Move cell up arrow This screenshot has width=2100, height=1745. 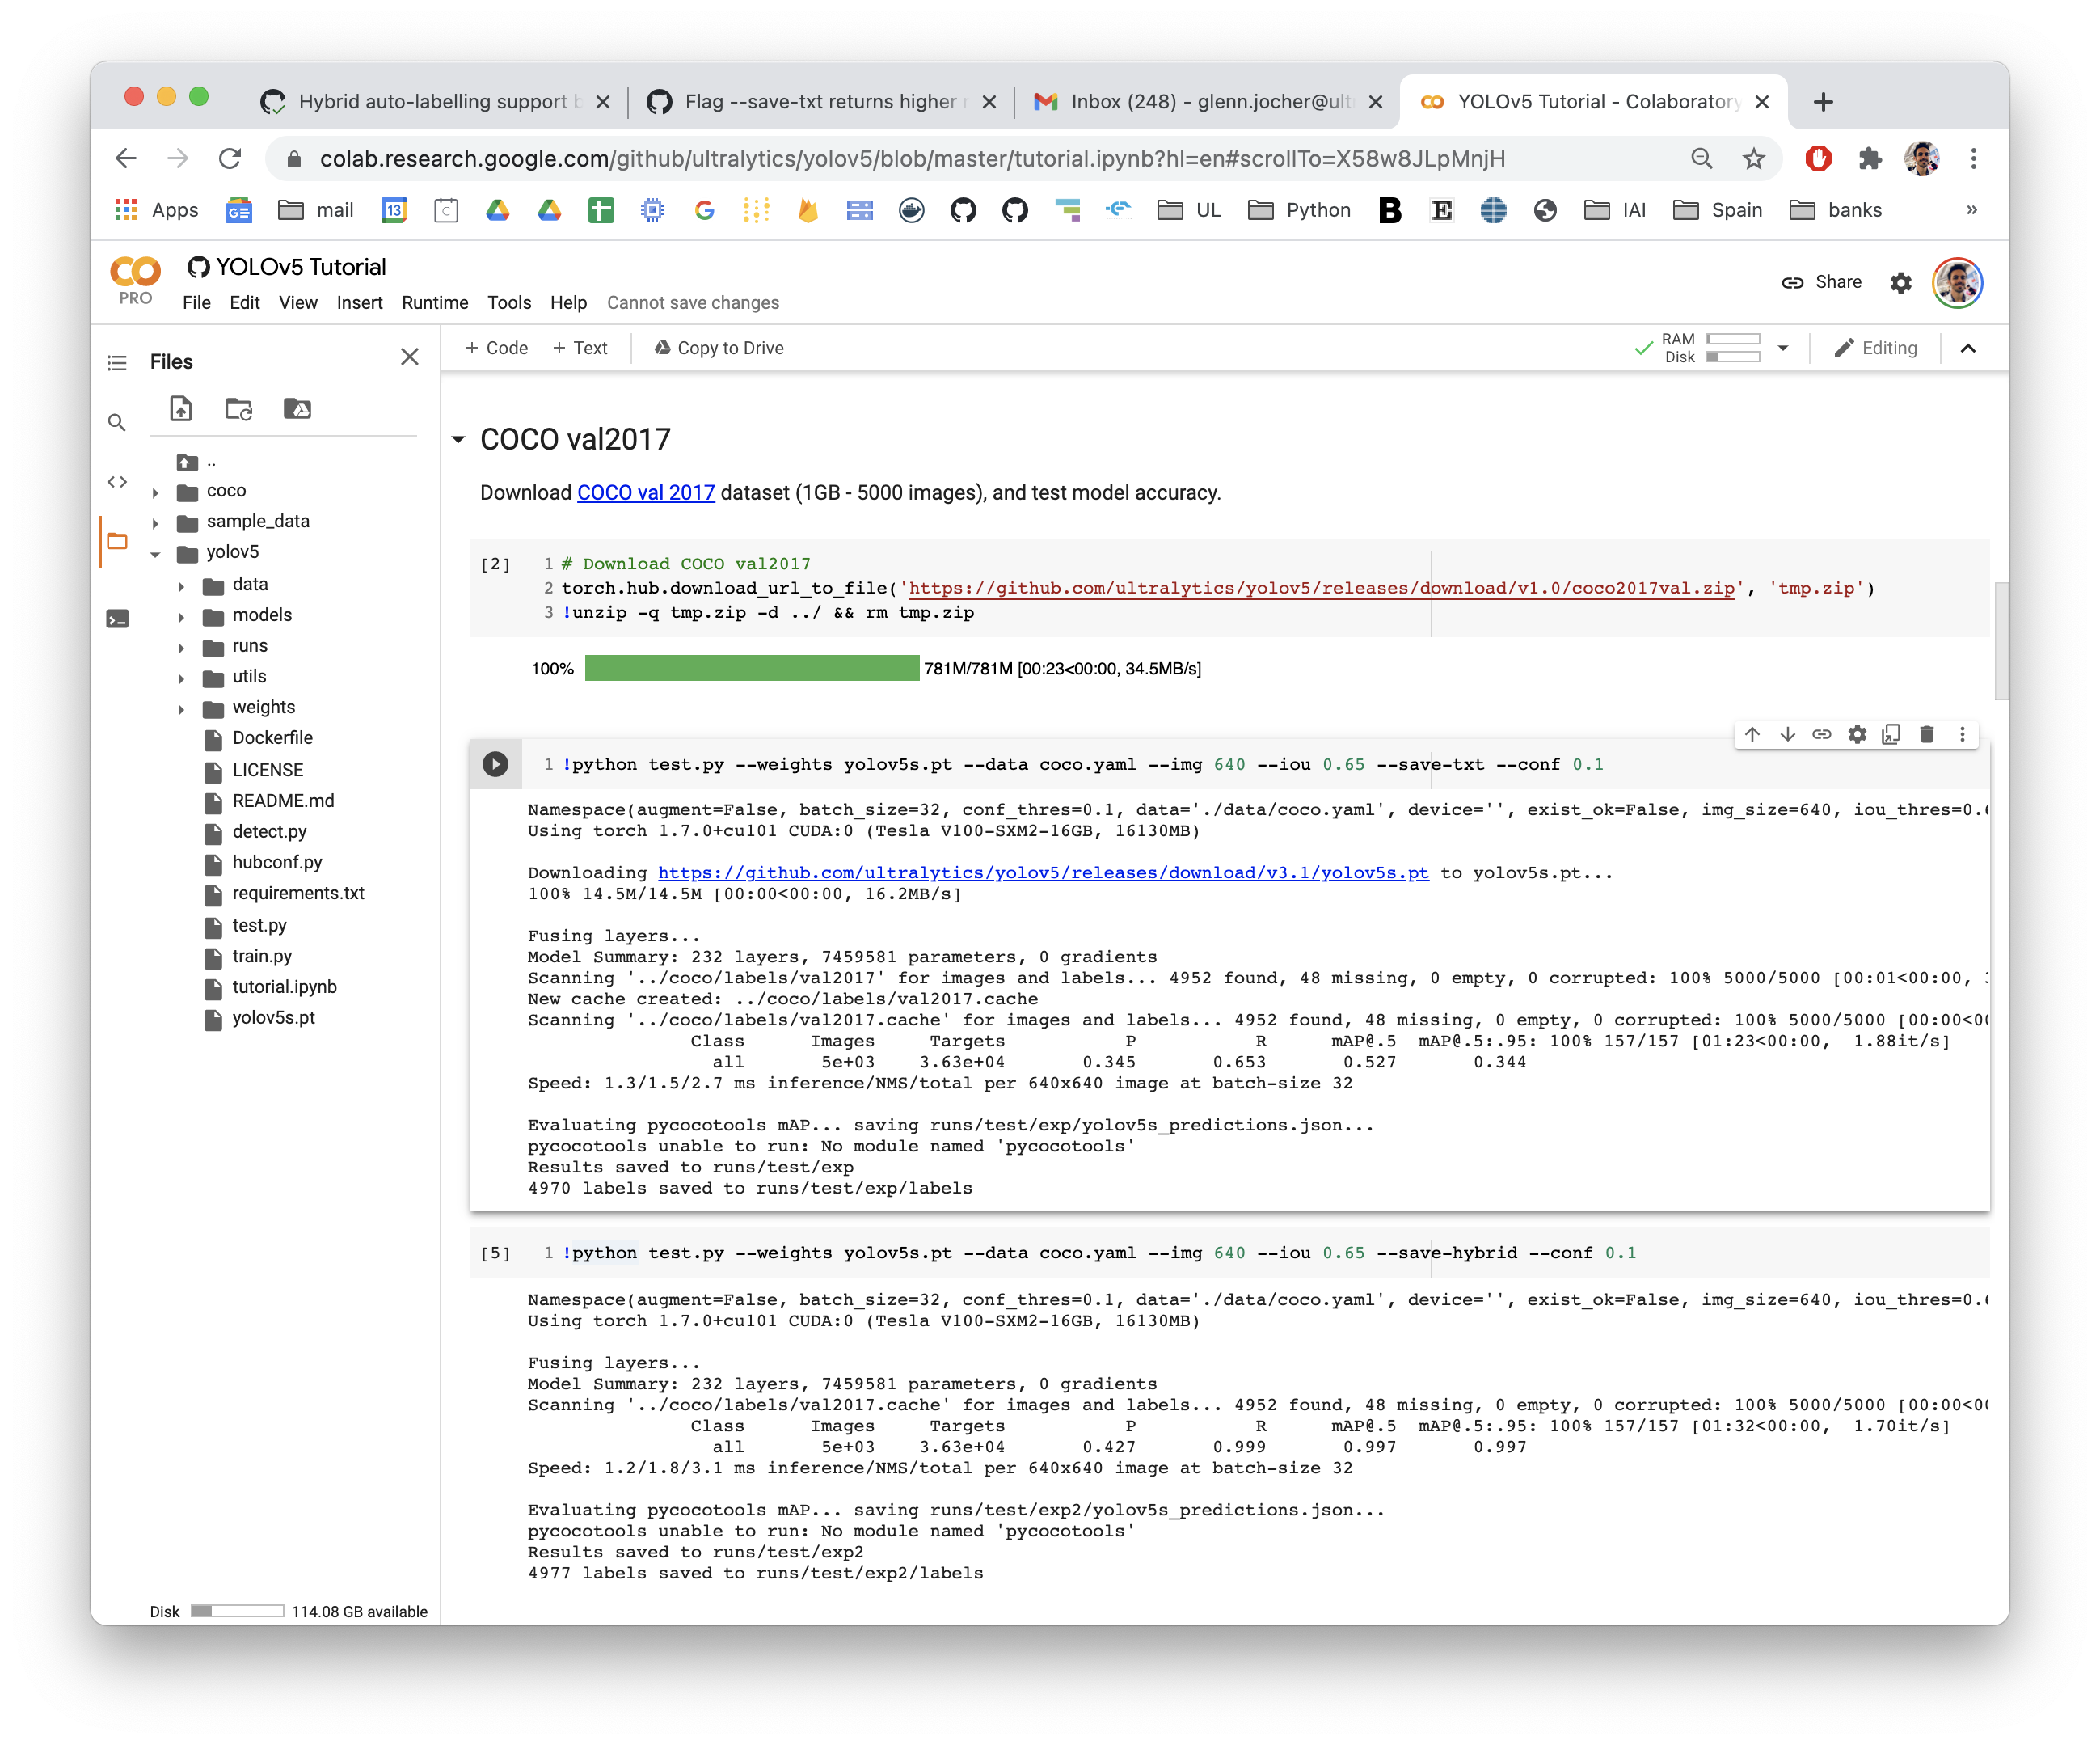[x=1753, y=734]
